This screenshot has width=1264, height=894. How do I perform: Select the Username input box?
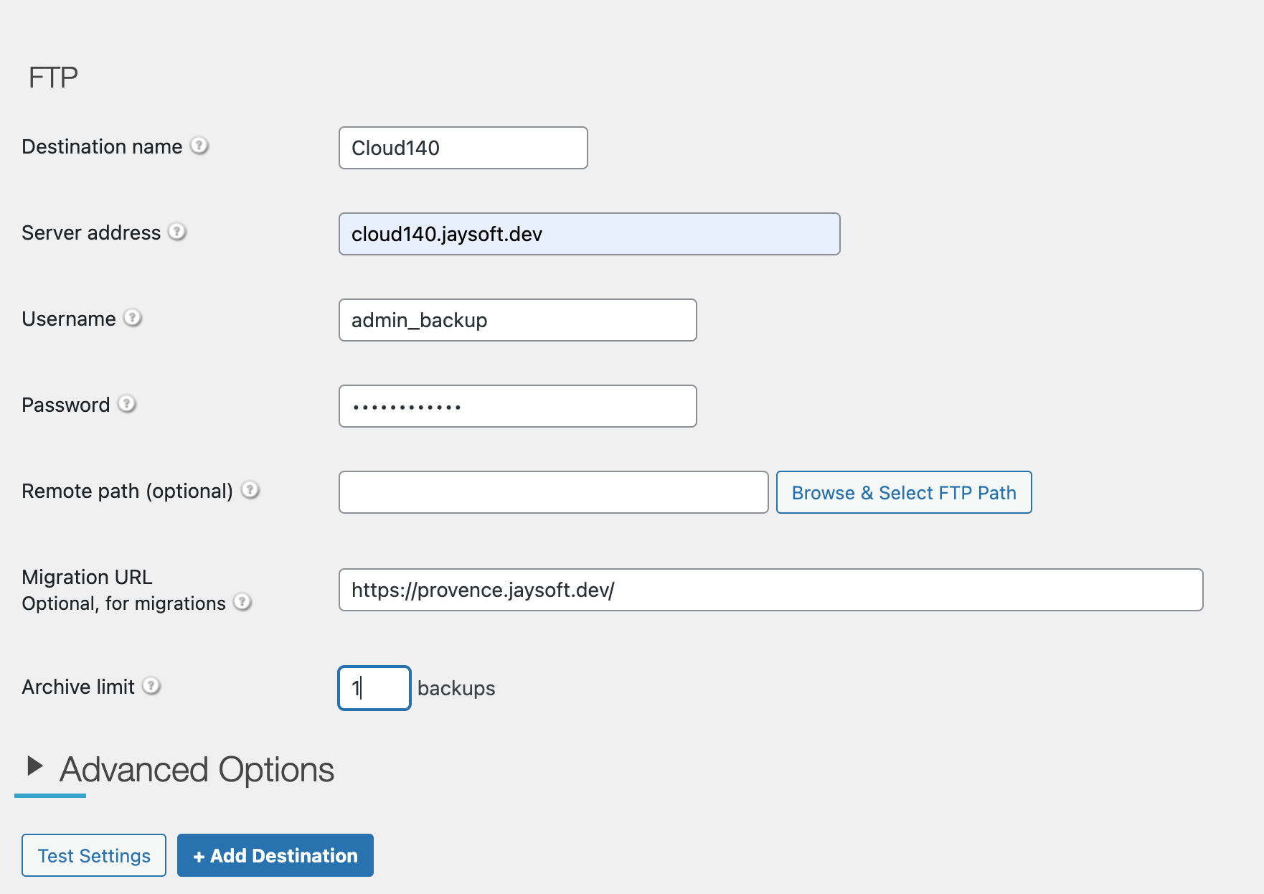coord(517,320)
